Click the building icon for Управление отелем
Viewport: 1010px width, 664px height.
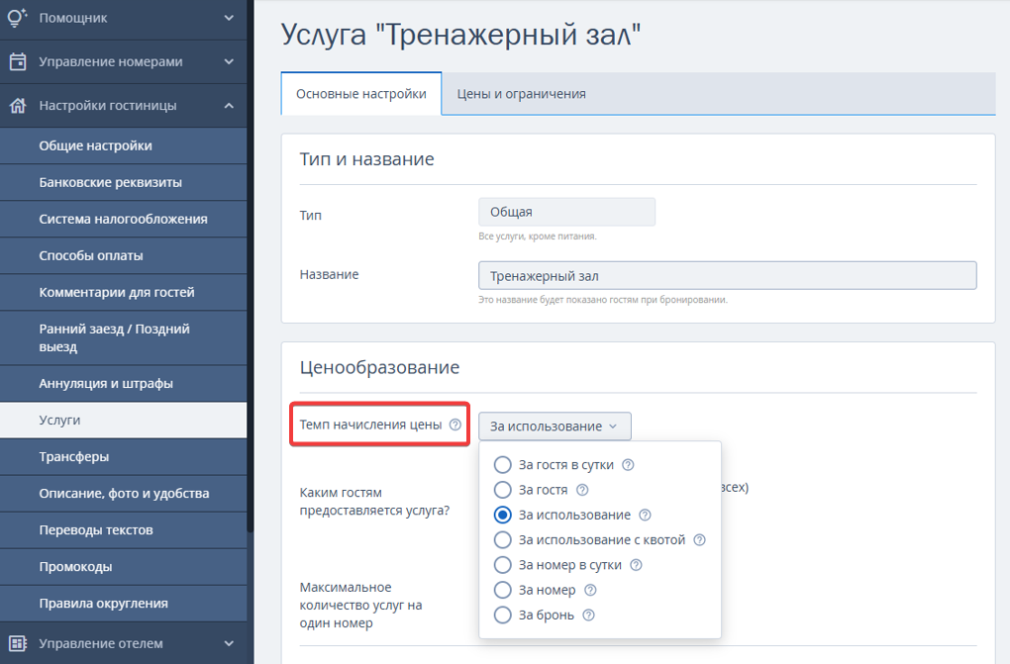(x=18, y=643)
